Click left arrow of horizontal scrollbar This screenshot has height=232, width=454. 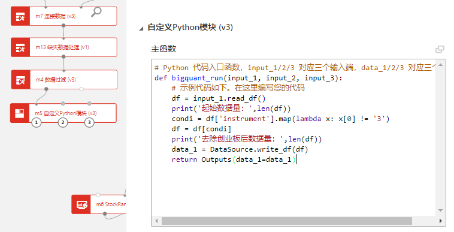coord(156,221)
